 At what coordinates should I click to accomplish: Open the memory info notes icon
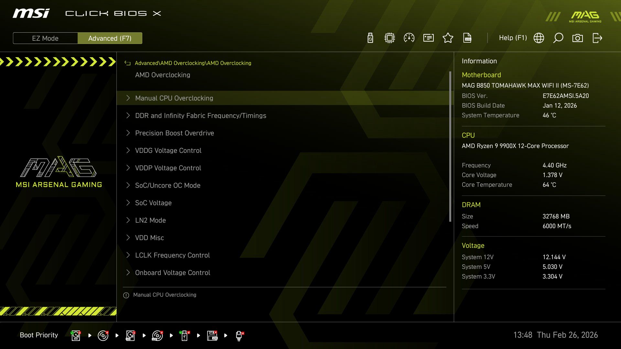428,38
